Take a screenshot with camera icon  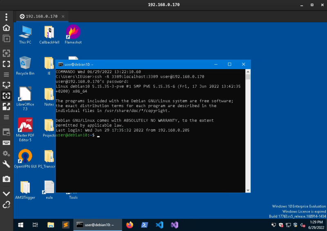6,179
